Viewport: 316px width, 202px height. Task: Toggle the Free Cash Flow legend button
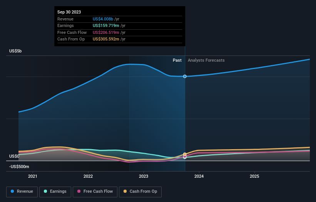pyautogui.click(x=95, y=192)
